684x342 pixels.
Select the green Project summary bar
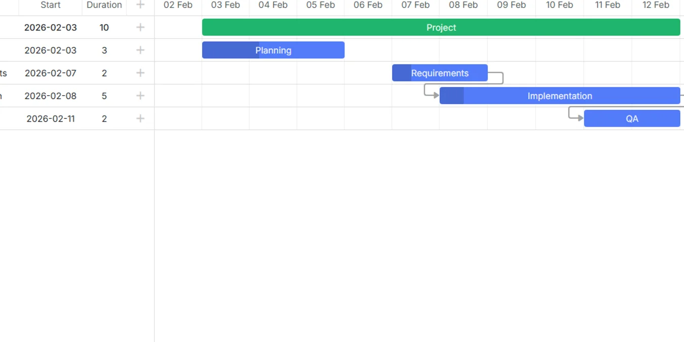pos(441,27)
